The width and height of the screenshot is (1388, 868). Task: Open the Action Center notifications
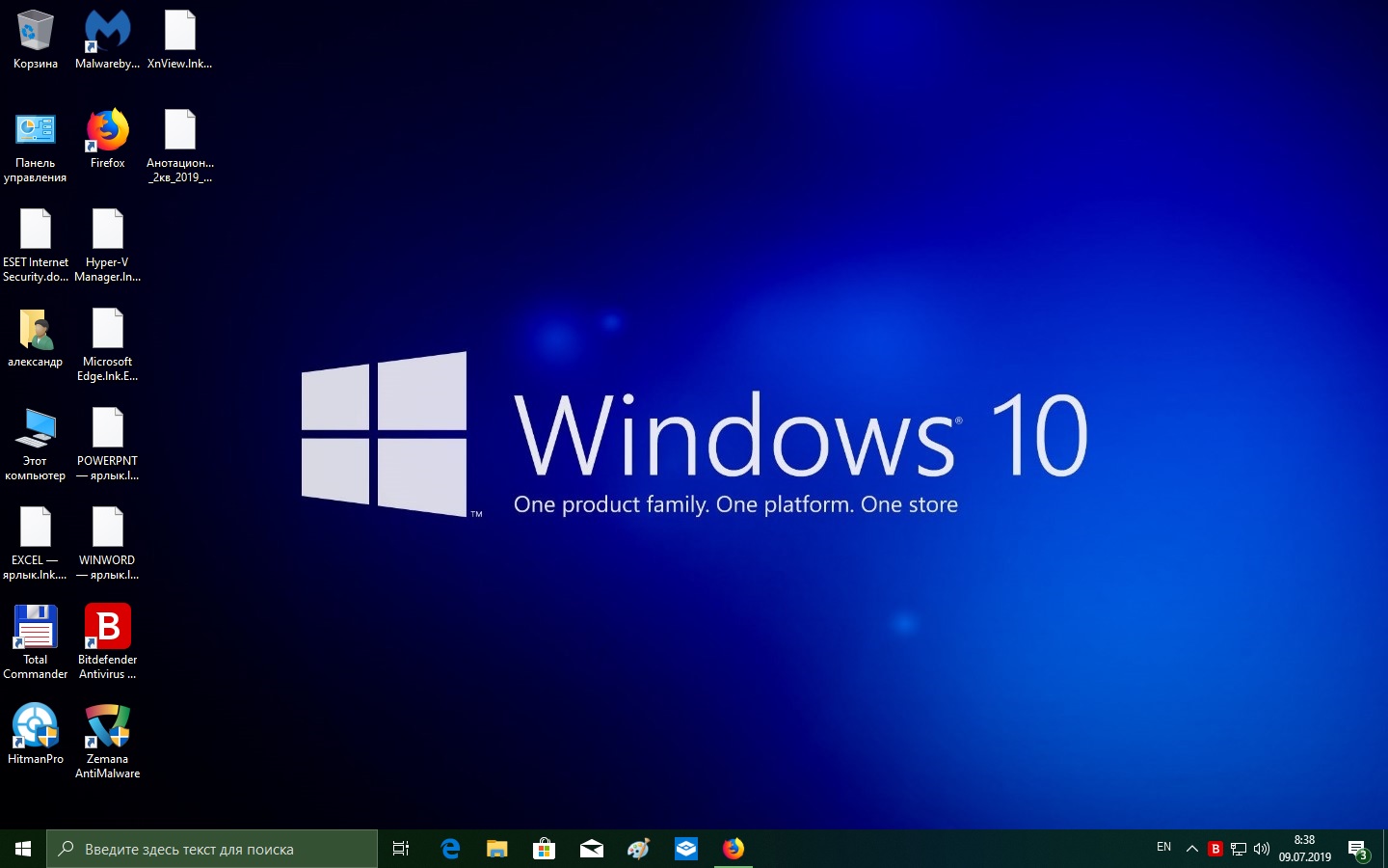click(x=1358, y=850)
